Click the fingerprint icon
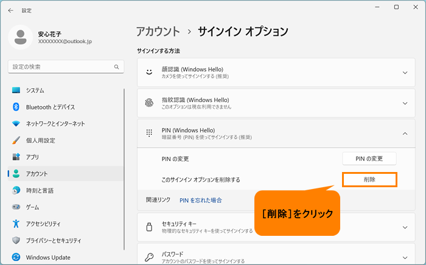The height and width of the screenshot is (265, 426). [149, 103]
